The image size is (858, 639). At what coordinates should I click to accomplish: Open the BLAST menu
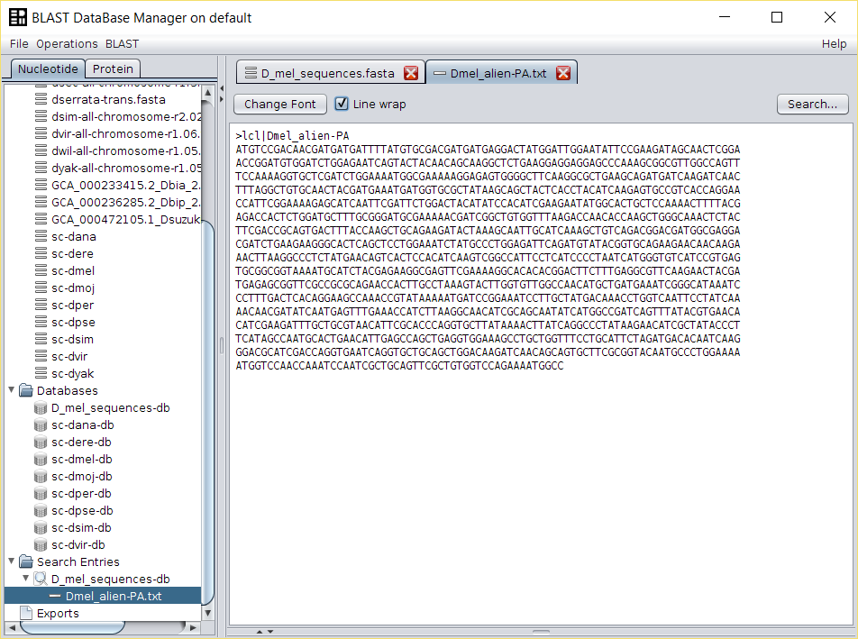click(x=123, y=43)
